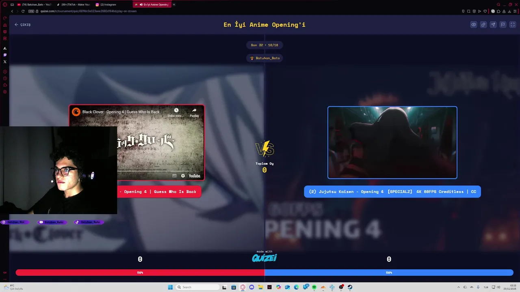The width and height of the screenshot is (520, 292).
Task: Toggle captions on the YouTube player
Action: (174, 176)
